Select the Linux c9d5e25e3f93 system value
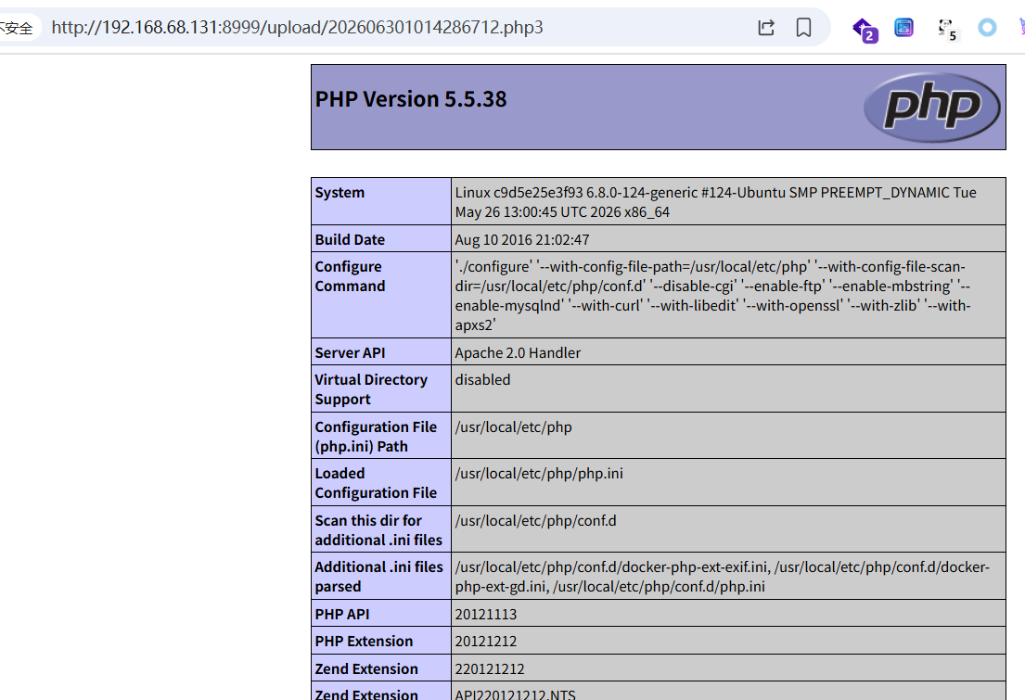 (716, 202)
